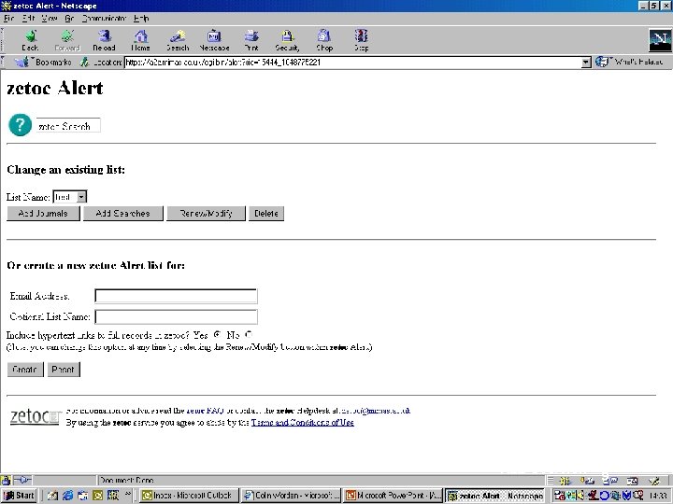Click the Outlook quick launch icon
The width and height of the screenshot is (673, 504).
pyautogui.click(x=98, y=496)
